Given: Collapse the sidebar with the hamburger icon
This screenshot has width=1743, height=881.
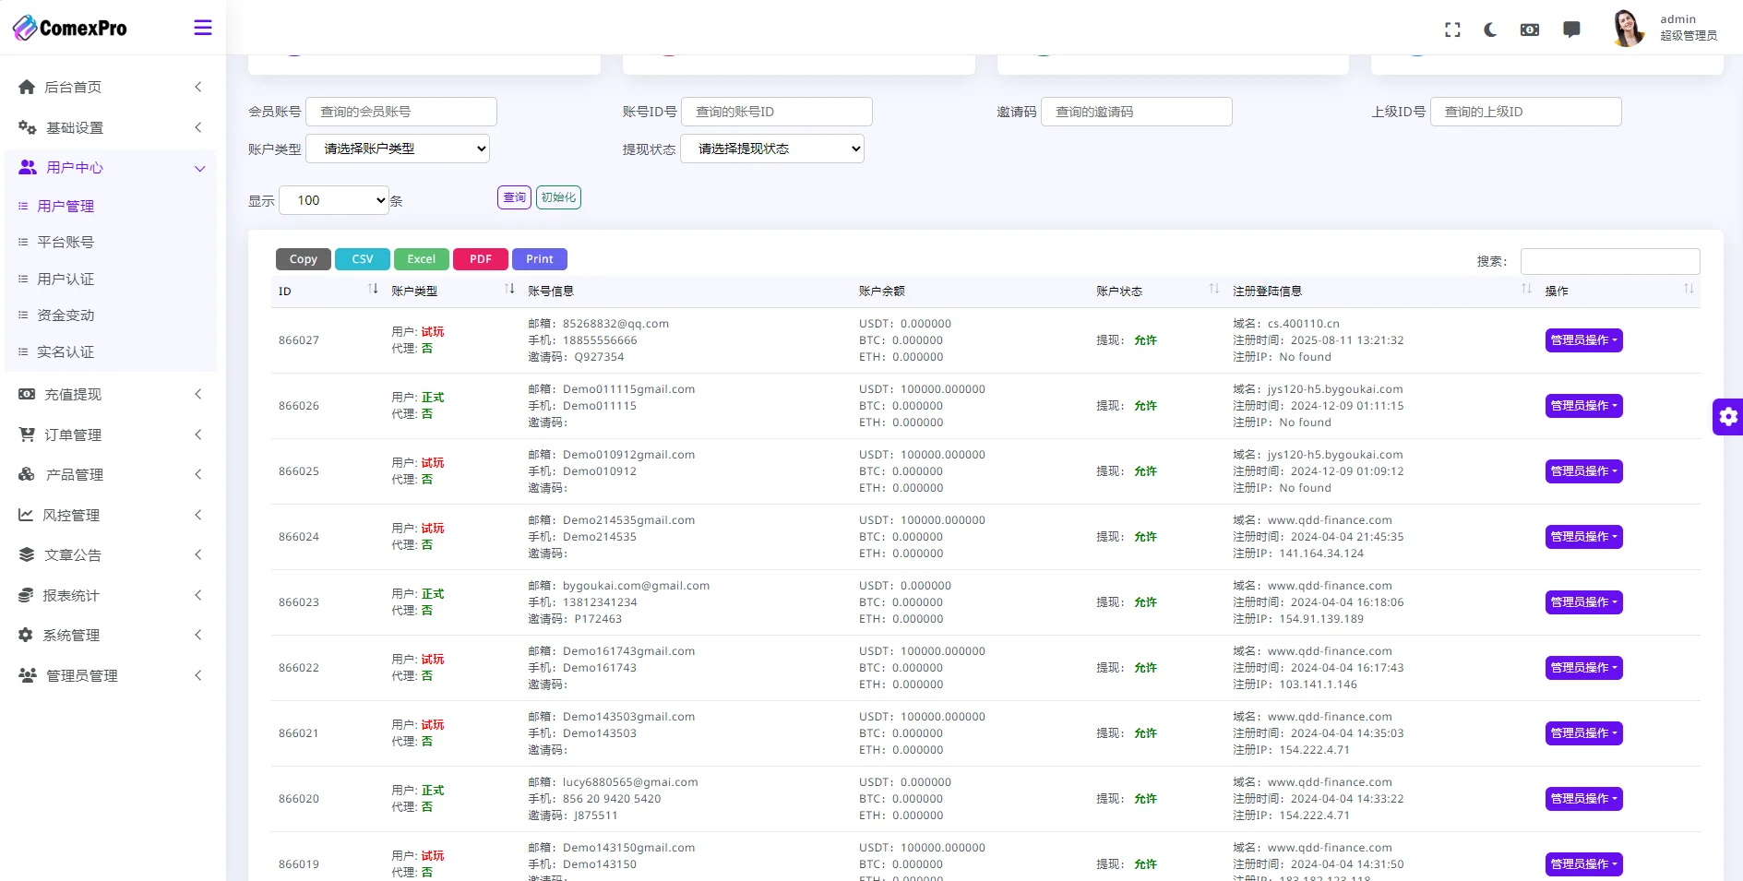Looking at the screenshot, I should tap(202, 27).
